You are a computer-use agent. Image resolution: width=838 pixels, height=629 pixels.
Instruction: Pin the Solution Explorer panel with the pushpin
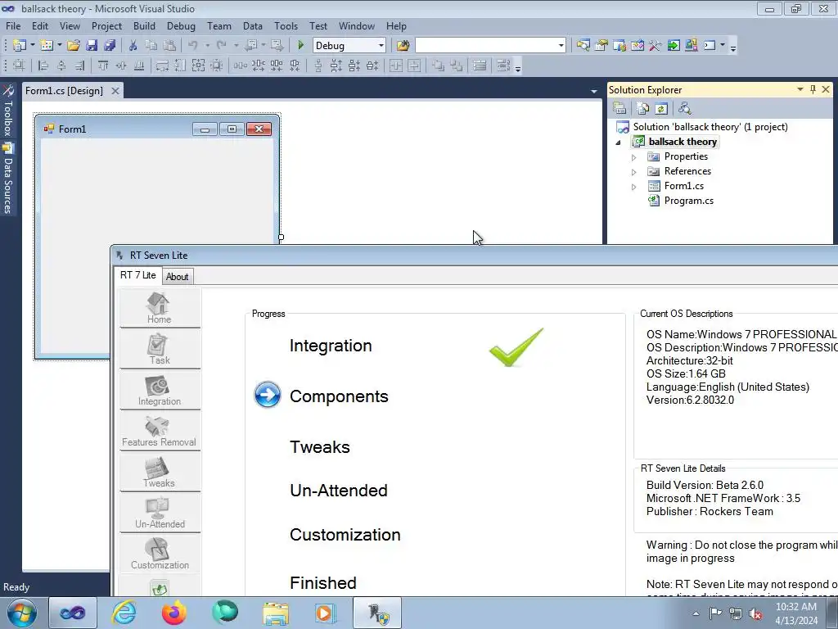pos(813,89)
